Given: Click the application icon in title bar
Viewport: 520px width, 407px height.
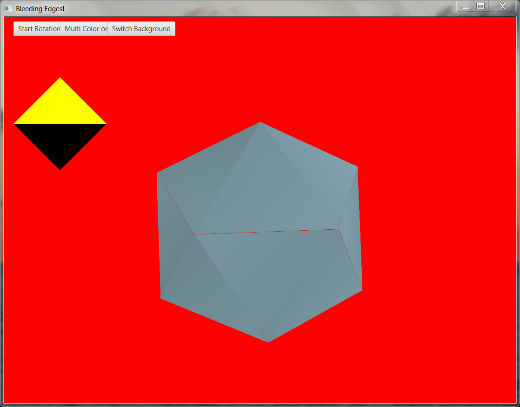Looking at the screenshot, I should 8,8.
